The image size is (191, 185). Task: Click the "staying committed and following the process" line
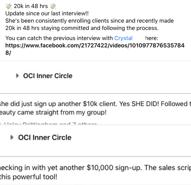82,28
